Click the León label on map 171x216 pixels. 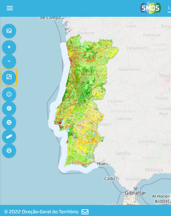pos(131,26)
